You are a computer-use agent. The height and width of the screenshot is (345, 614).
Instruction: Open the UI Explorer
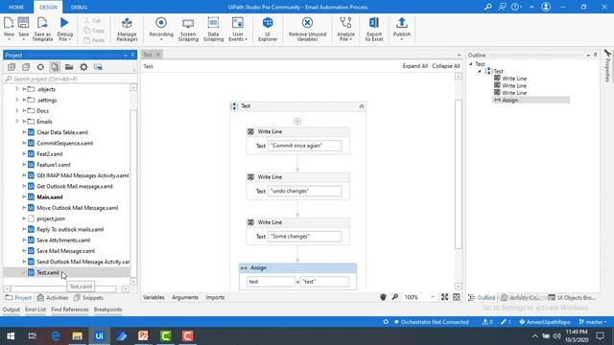pos(268,30)
